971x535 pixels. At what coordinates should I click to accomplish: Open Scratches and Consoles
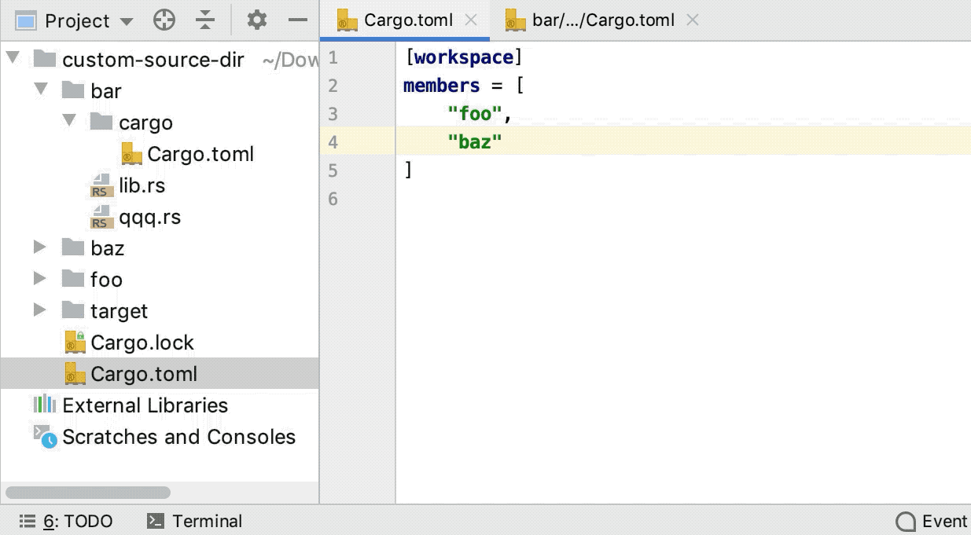[x=178, y=437]
